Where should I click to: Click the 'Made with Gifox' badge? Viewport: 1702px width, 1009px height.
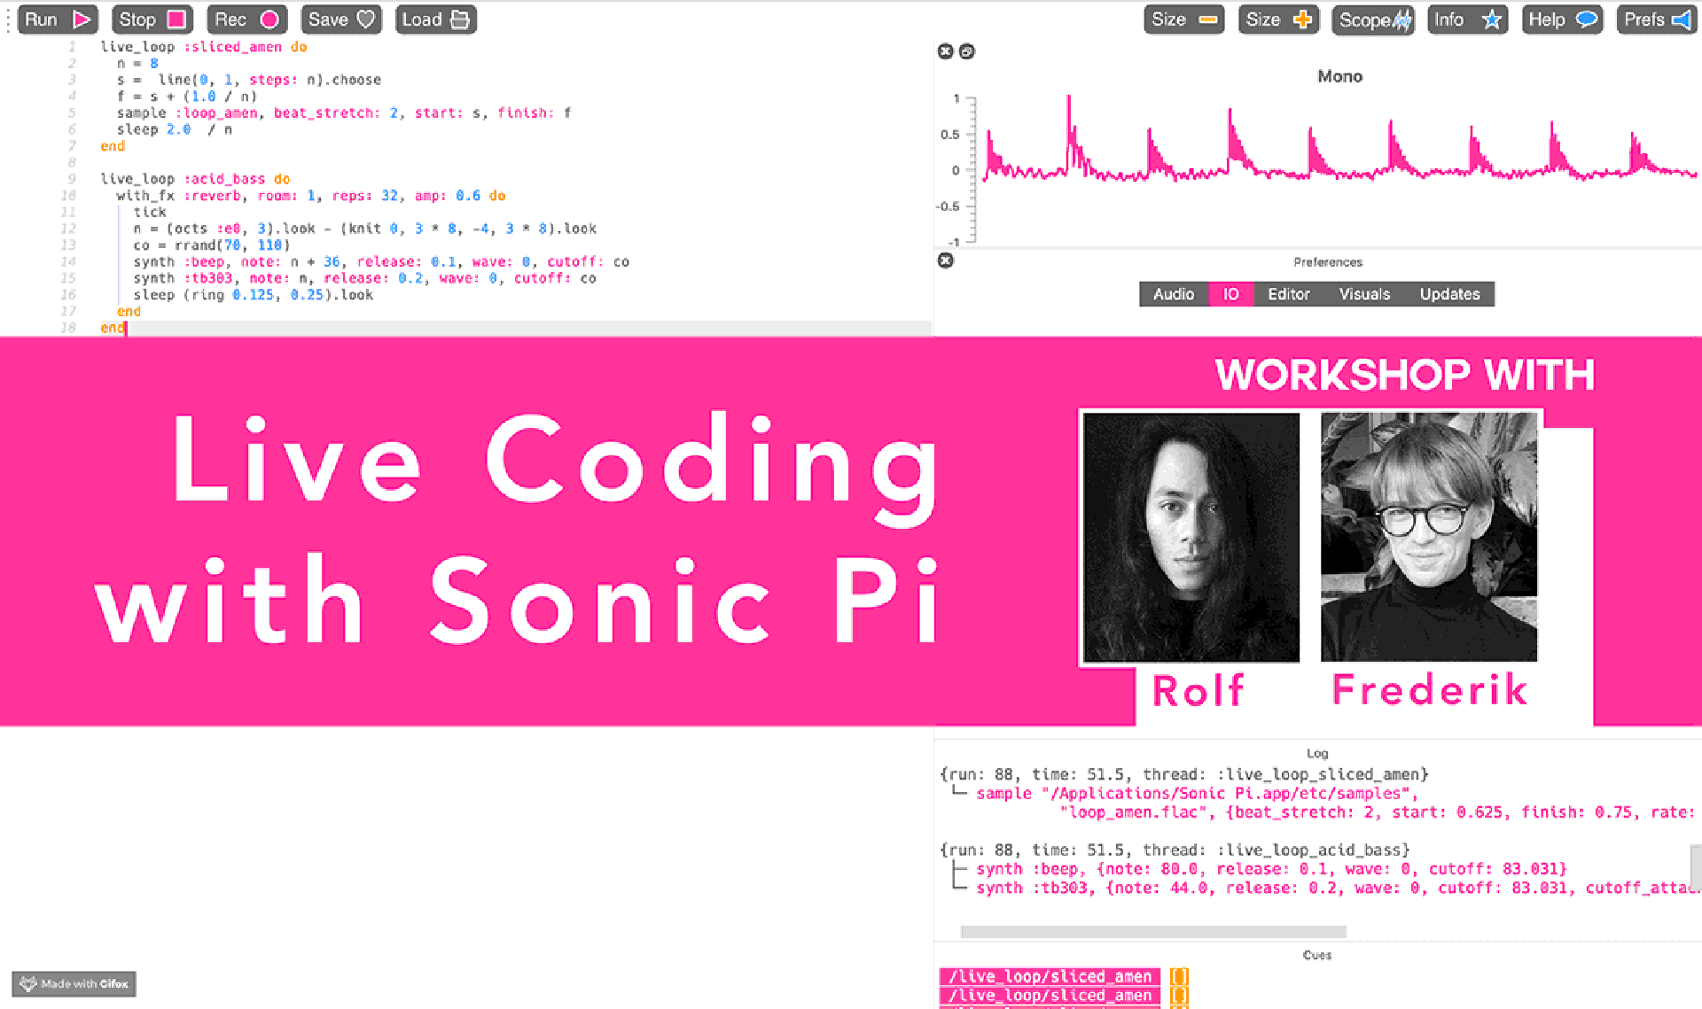(74, 983)
